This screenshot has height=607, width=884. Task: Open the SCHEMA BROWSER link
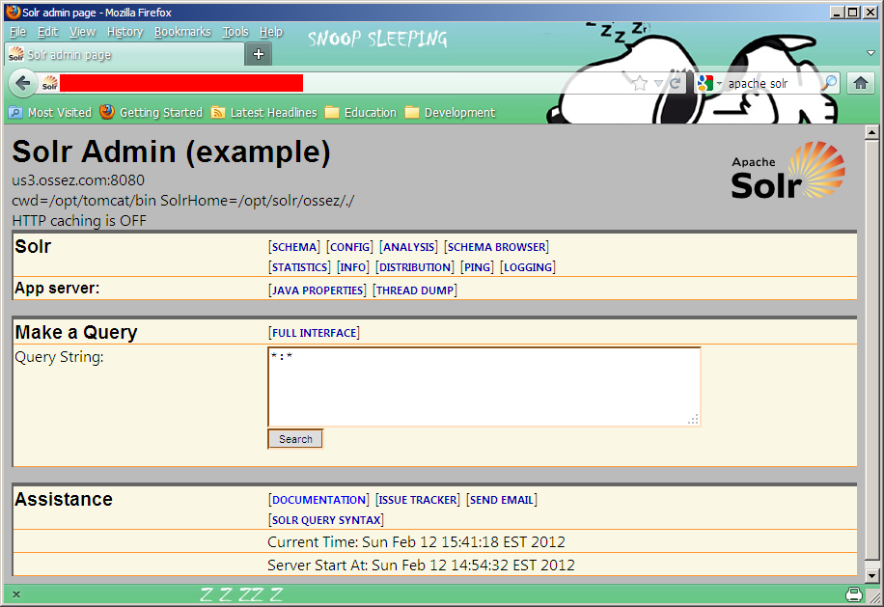tap(496, 247)
